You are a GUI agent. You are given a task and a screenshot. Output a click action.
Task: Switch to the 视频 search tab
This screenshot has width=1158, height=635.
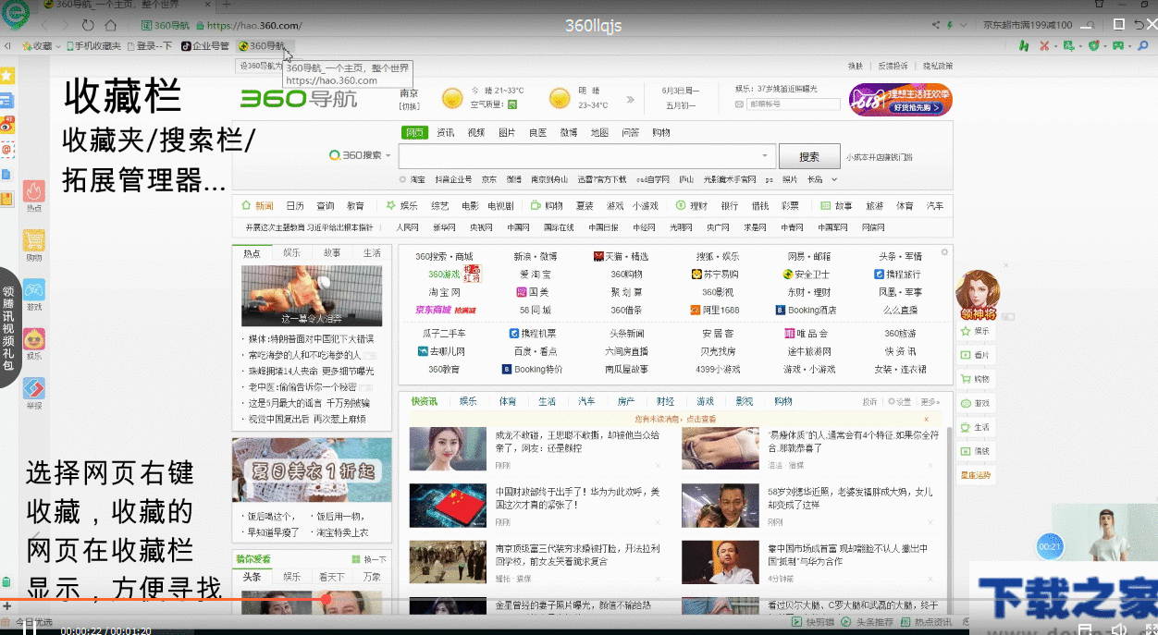[x=477, y=132]
